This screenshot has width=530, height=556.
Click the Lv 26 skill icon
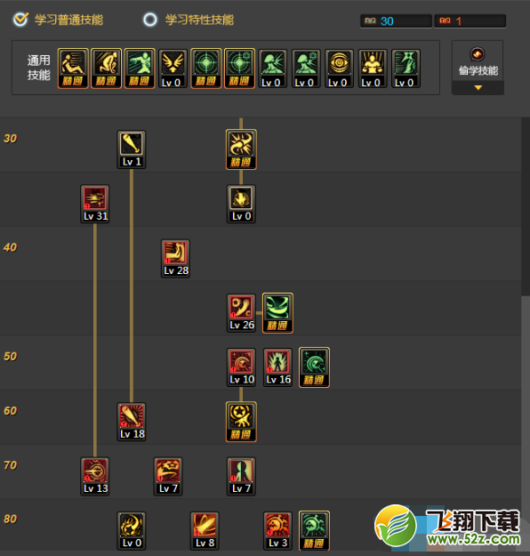pos(241,313)
